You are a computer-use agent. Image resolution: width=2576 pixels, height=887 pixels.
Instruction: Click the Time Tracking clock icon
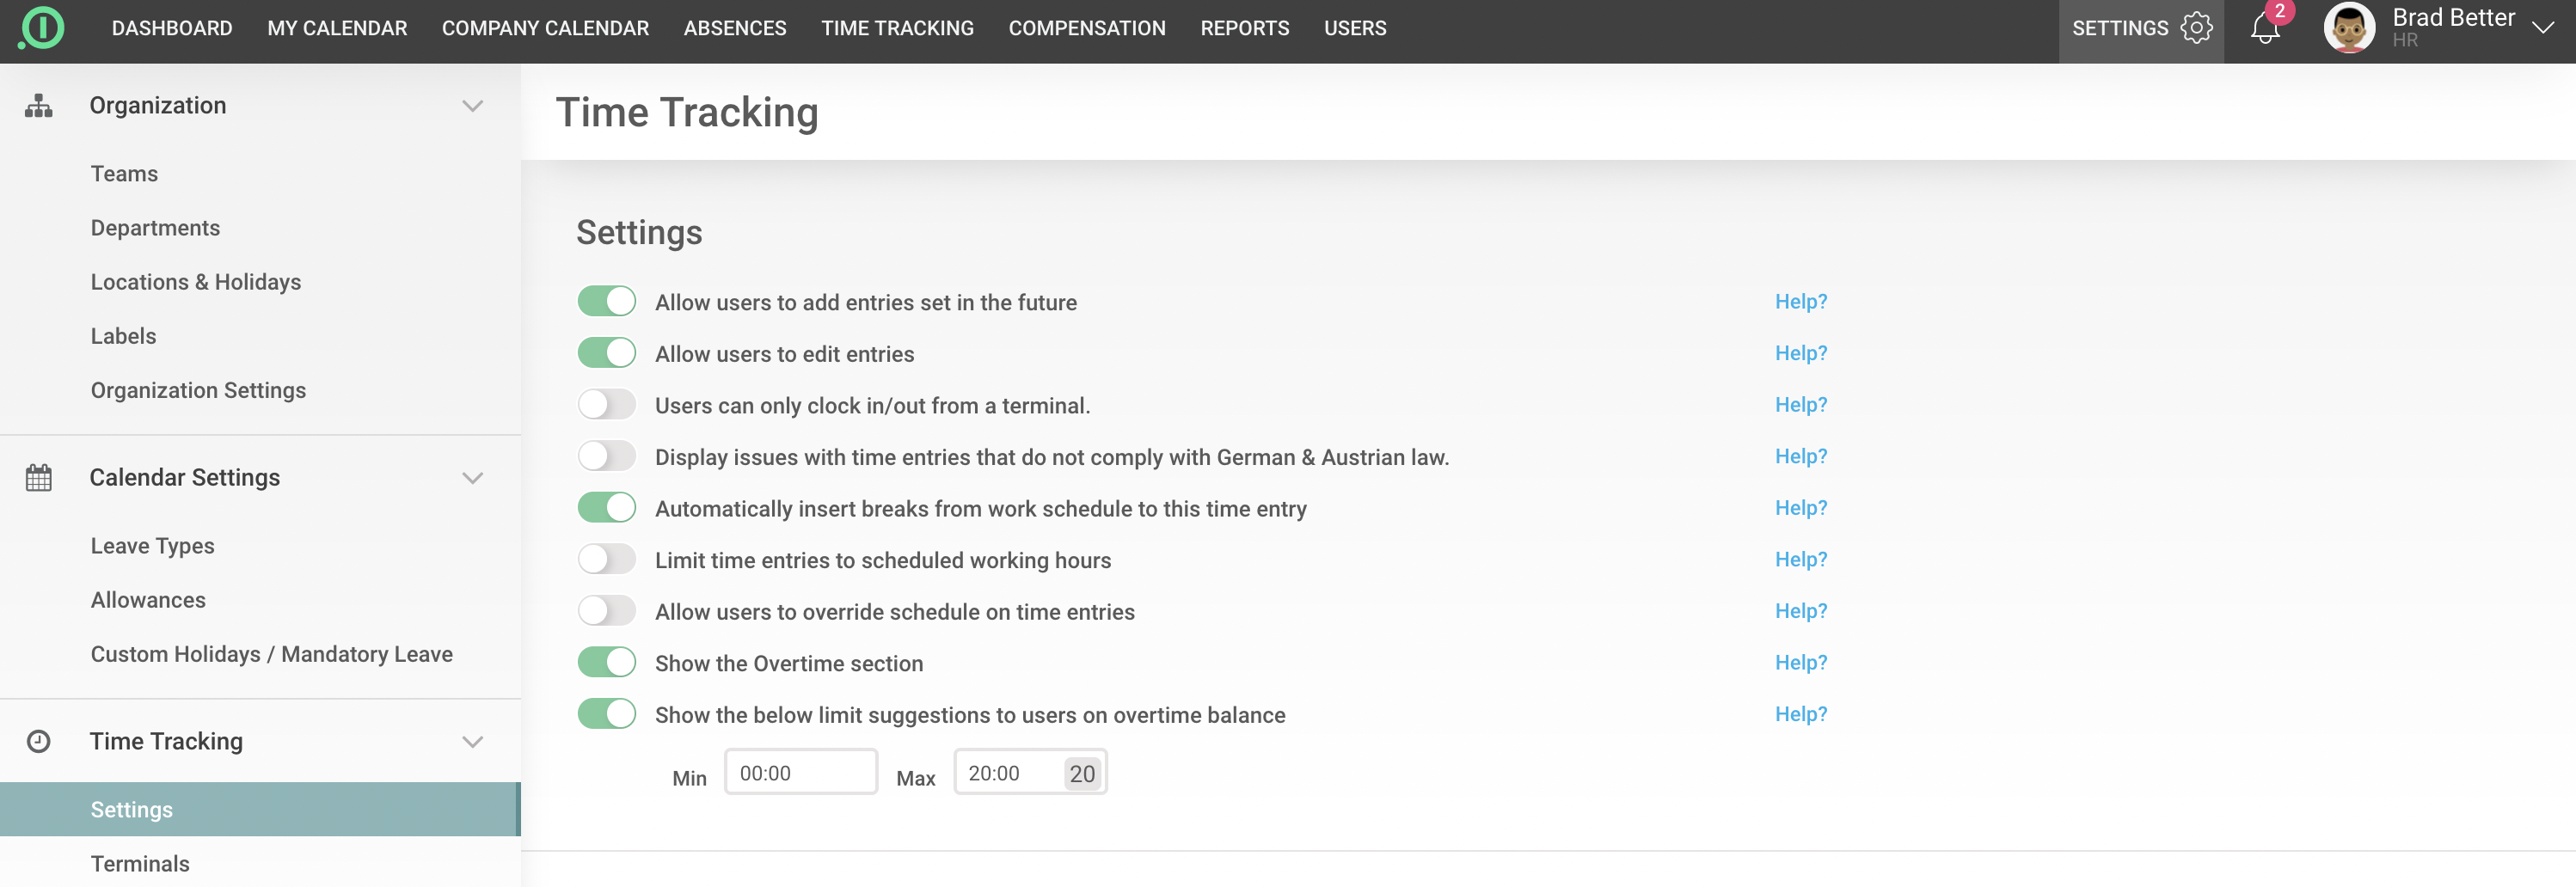[x=39, y=741]
